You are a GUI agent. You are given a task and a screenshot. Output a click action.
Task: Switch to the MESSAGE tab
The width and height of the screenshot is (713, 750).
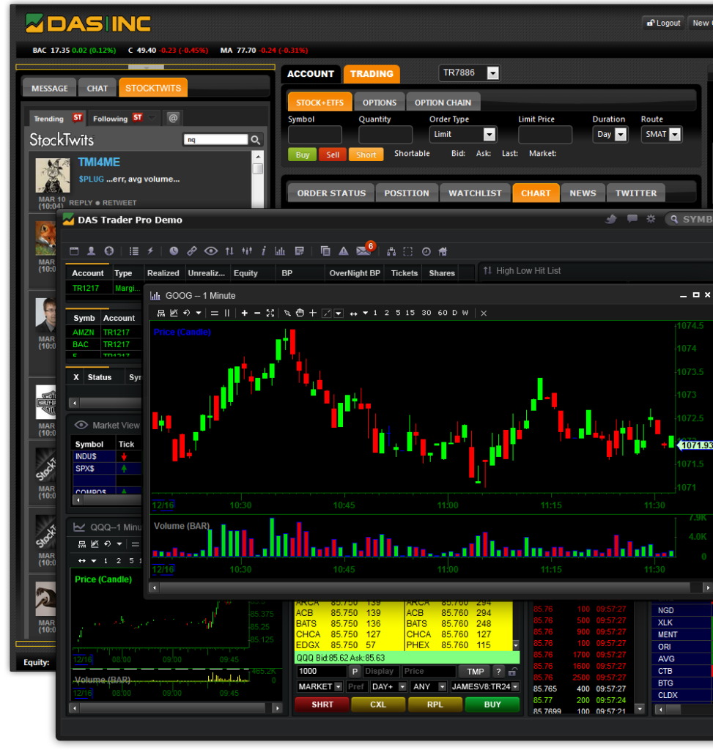click(x=49, y=88)
